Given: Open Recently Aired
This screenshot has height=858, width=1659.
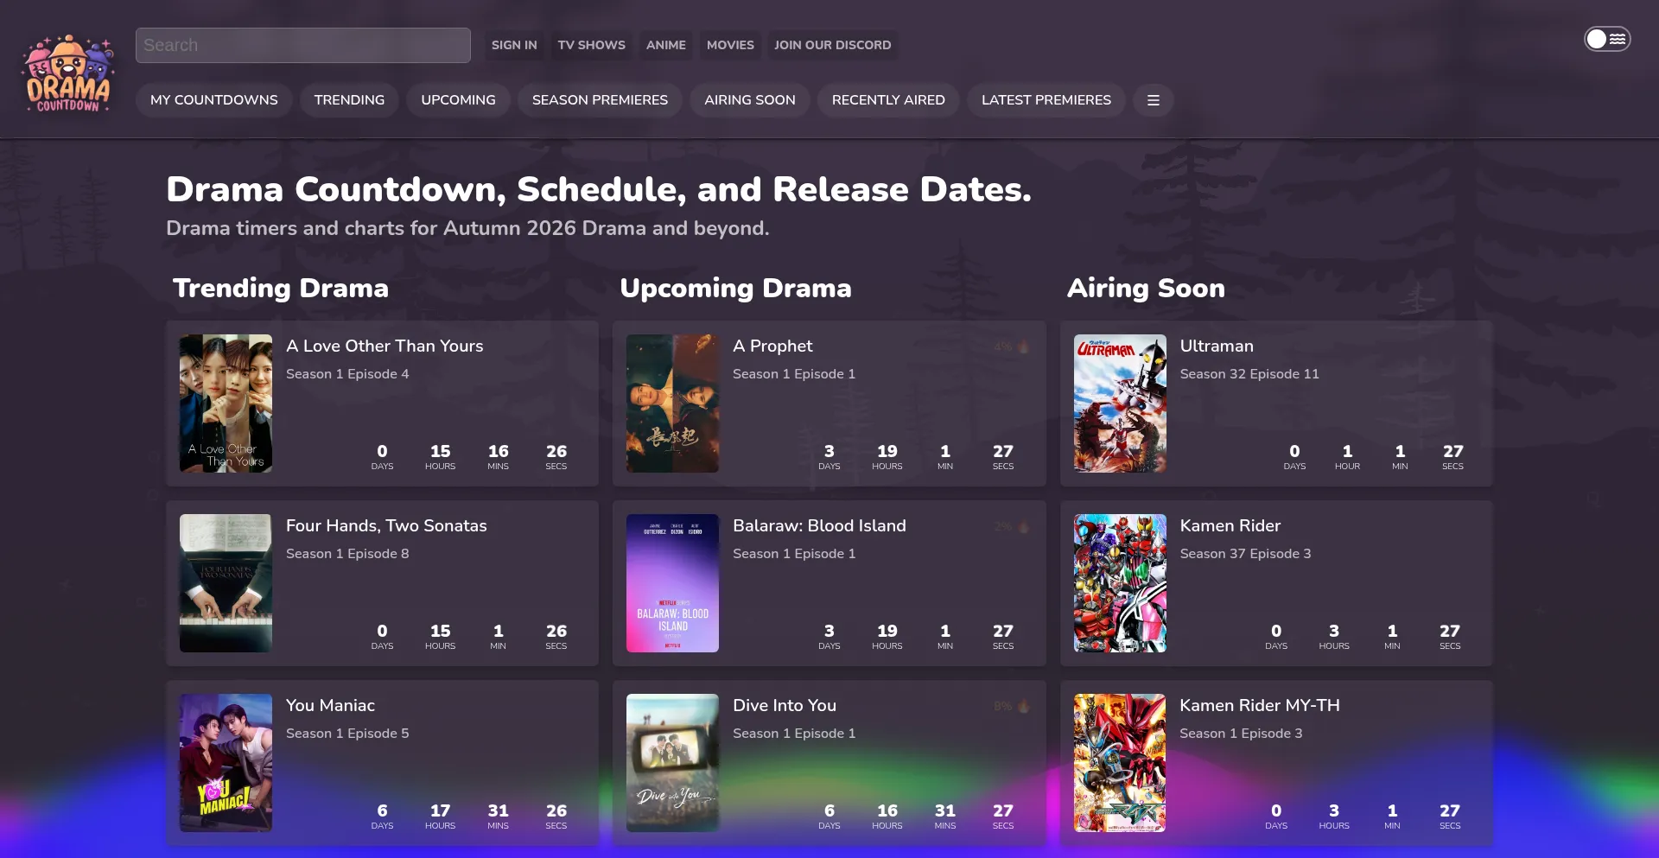Looking at the screenshot, I should click(888, 100).
